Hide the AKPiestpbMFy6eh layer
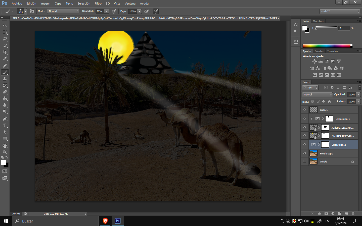Viewport: 362px width, 226px height. [305, 136]
